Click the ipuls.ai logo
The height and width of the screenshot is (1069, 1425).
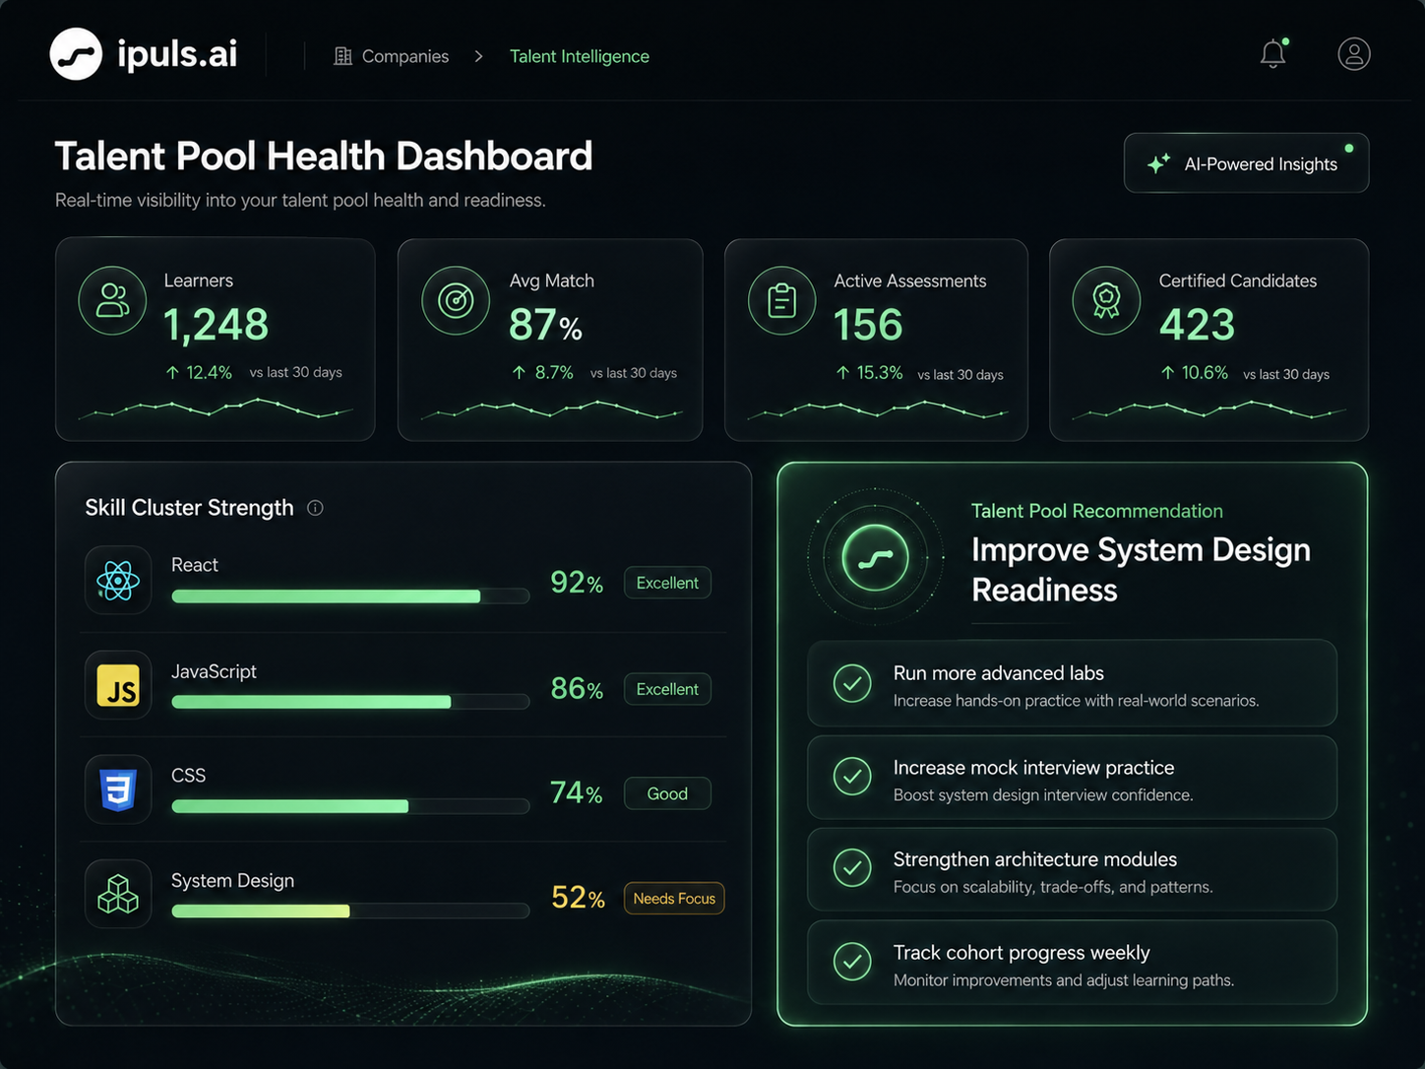click(x=144, y=54)
